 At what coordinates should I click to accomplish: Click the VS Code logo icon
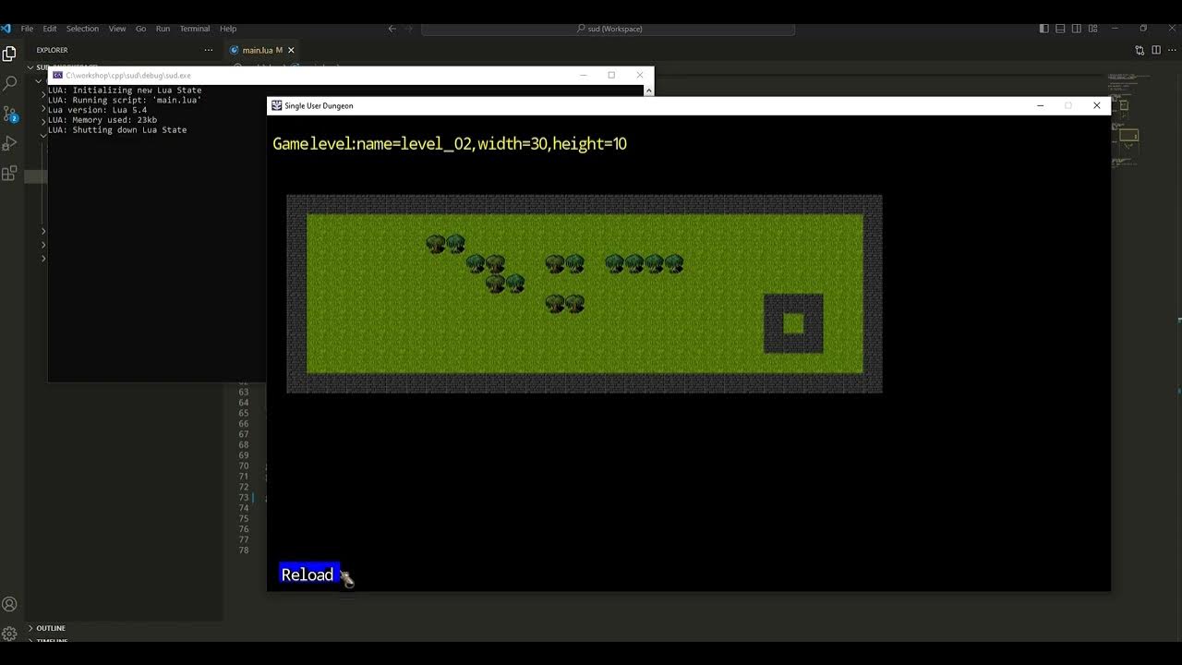coord(6,29)
